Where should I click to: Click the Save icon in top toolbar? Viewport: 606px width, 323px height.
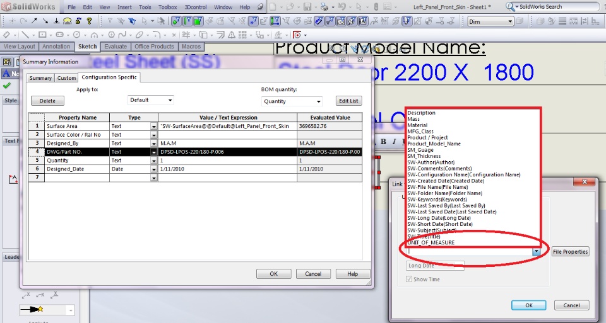click(x=307, y=6)
